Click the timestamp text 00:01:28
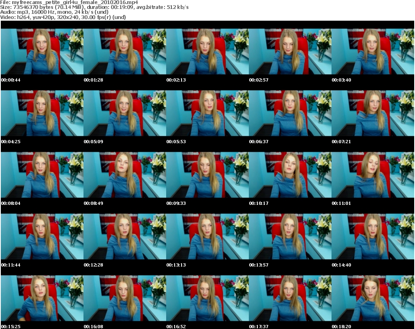The width and height of the screenshot is (415, 329). [x=94, y=80]
